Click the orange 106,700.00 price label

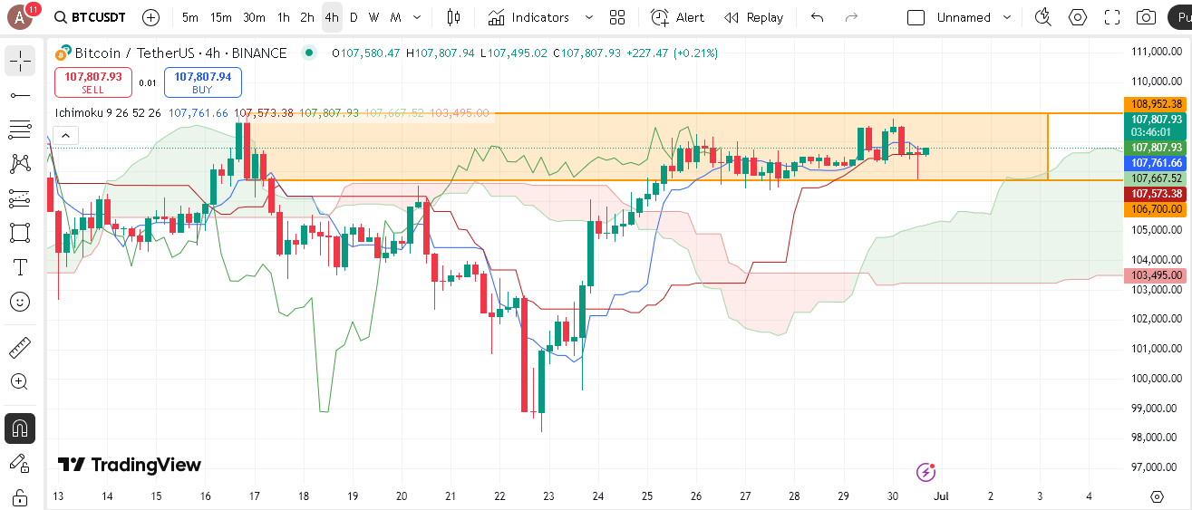click(1155, 209)
